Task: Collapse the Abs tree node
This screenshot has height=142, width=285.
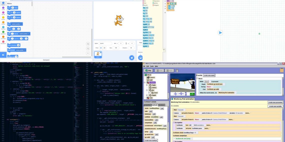Action: click(147, 90)
